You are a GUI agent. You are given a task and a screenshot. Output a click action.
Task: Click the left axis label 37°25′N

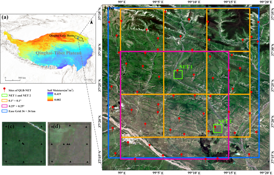point(100,85)
